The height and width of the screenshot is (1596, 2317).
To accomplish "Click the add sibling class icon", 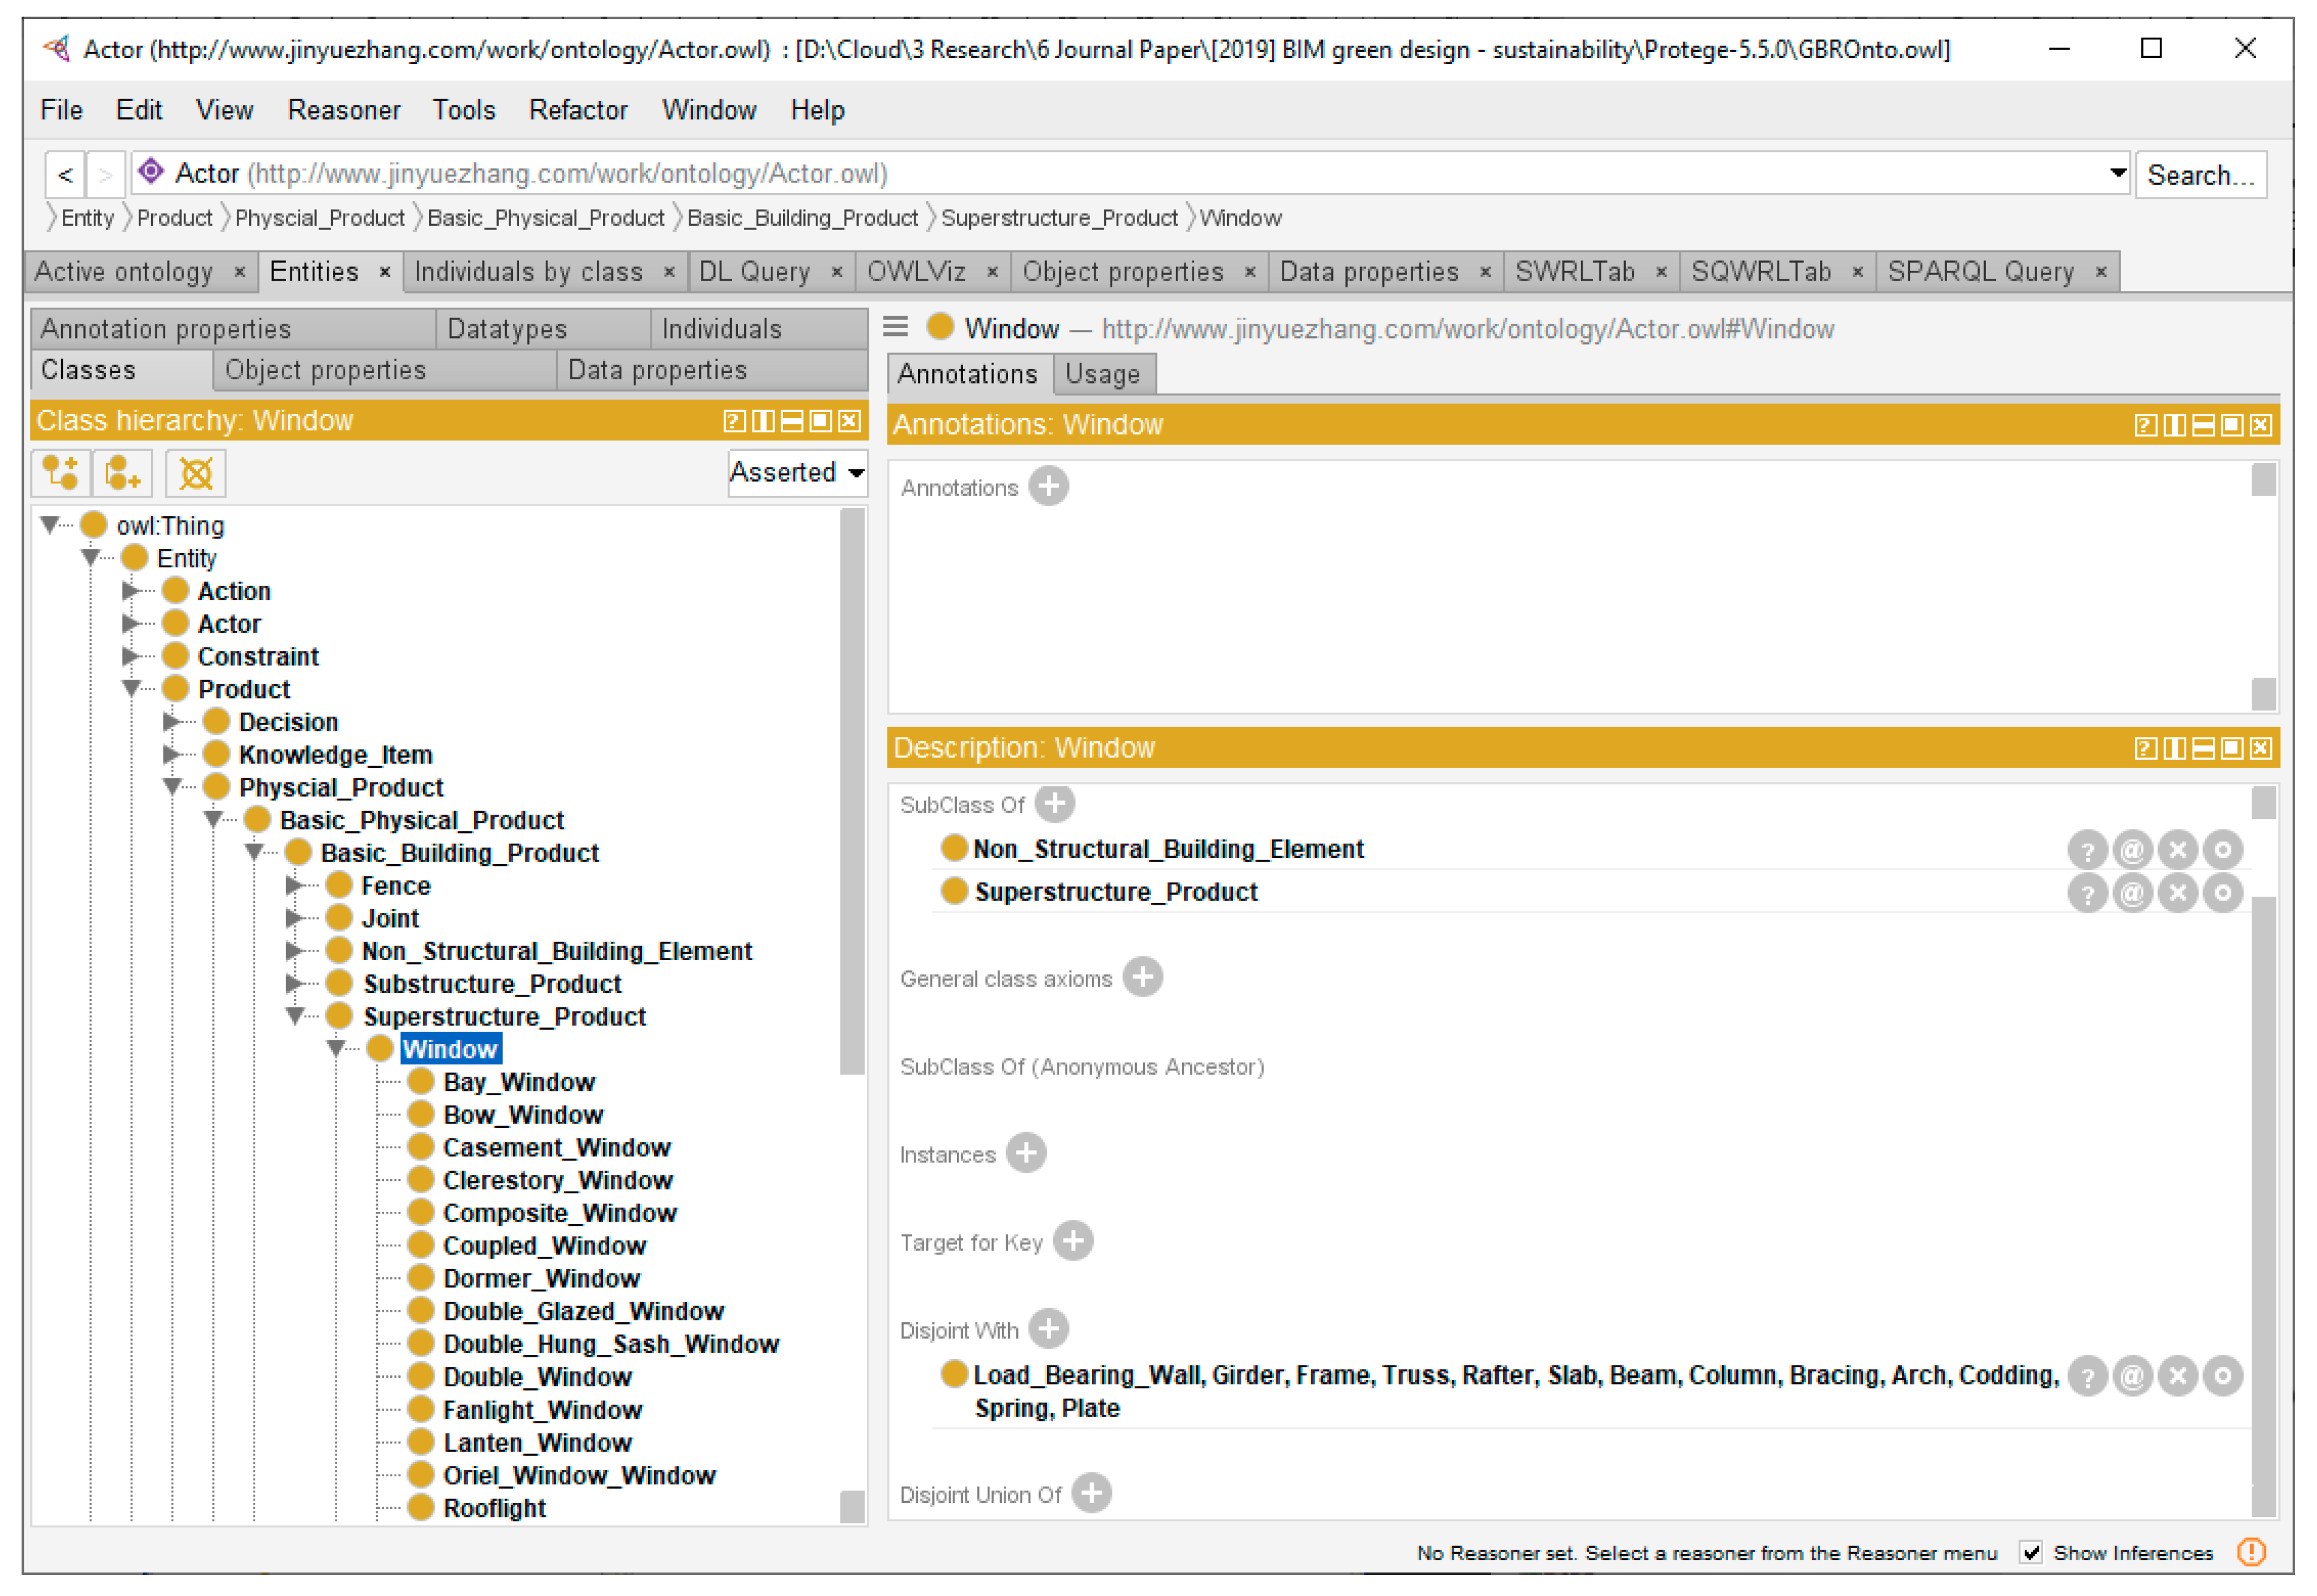I will coord(122,473).
